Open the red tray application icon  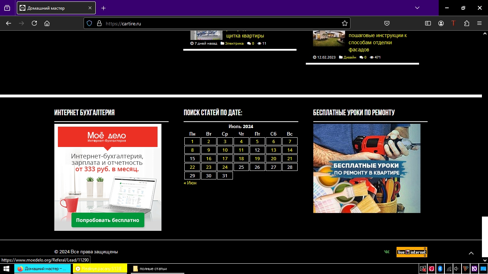(x=432, y=269)
